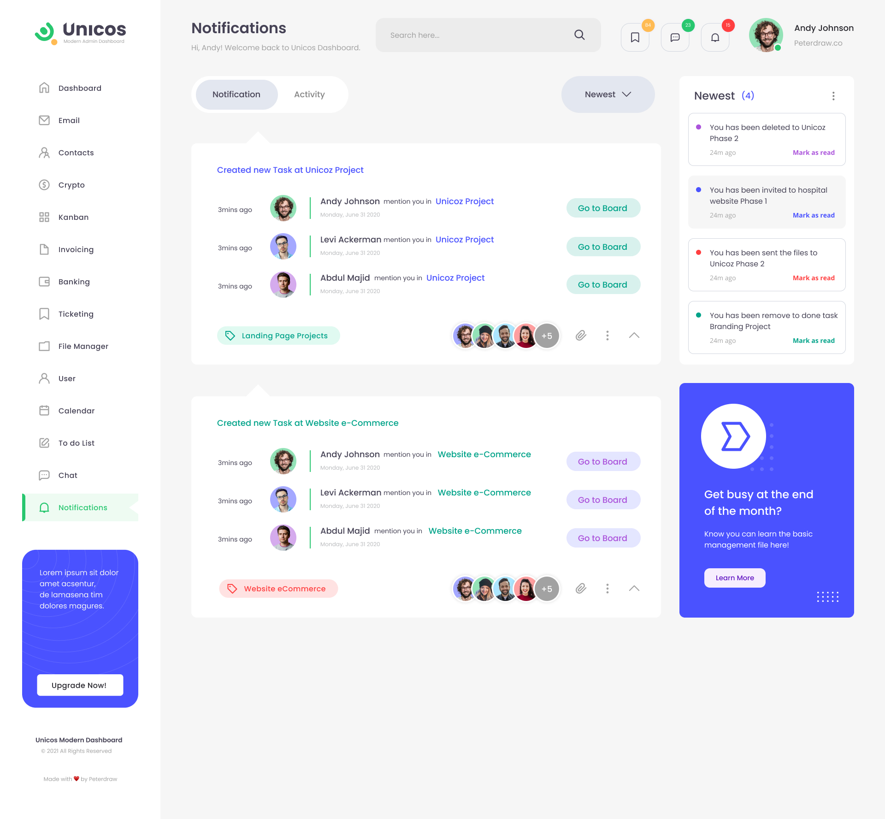Screen dimensions: 885x819
Task: Switch to the Activity tab
Action: click(x=310, y=93)
